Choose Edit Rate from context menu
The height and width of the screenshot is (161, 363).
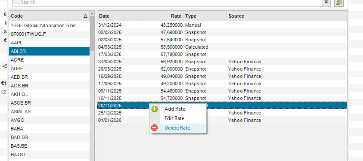click(177, 118)
